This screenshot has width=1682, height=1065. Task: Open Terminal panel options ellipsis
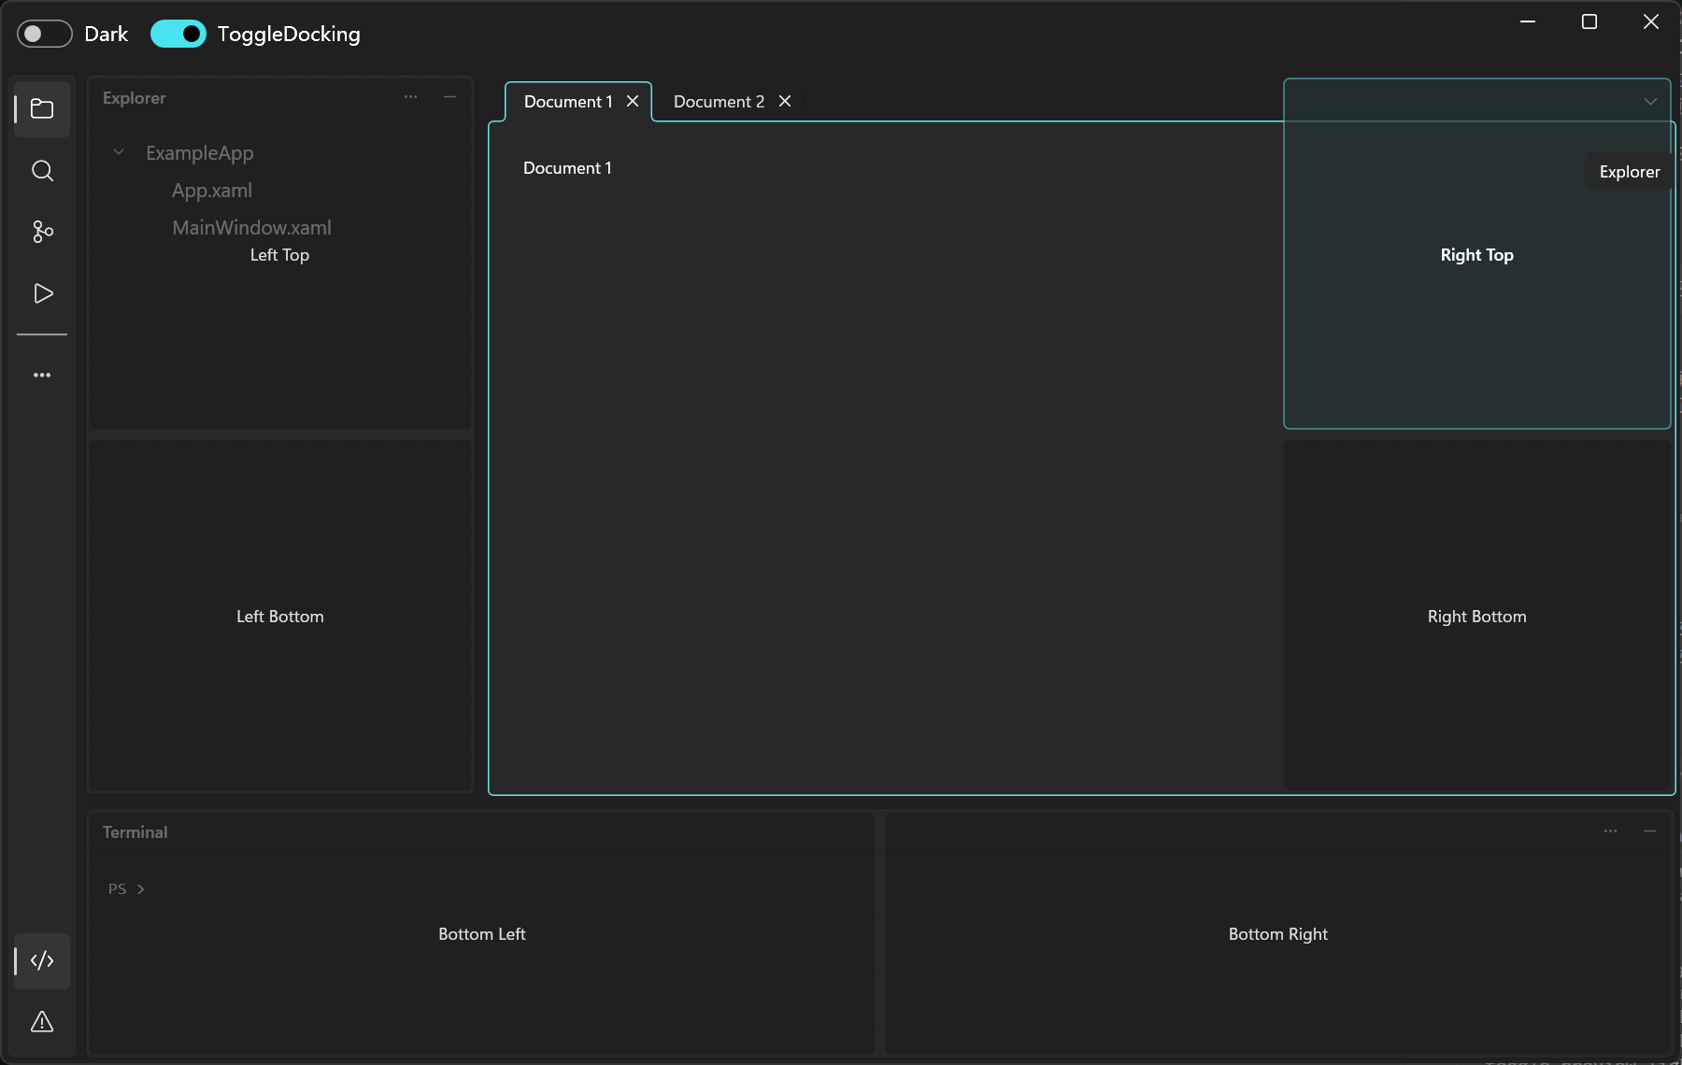point(1610,831)
